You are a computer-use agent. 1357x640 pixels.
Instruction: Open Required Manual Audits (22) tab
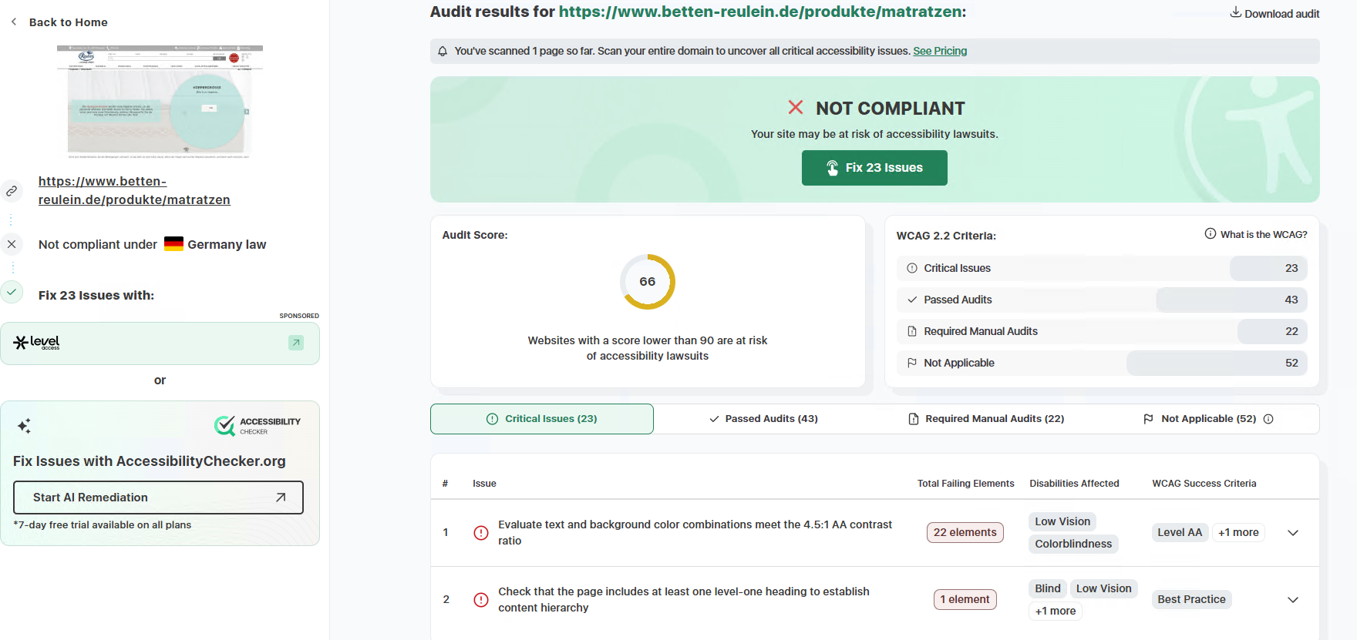click(986, 419)
